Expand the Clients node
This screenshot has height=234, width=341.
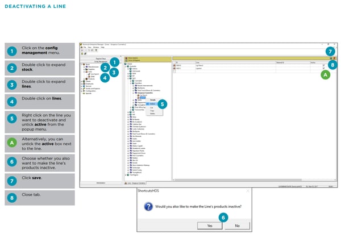point(81,81)
